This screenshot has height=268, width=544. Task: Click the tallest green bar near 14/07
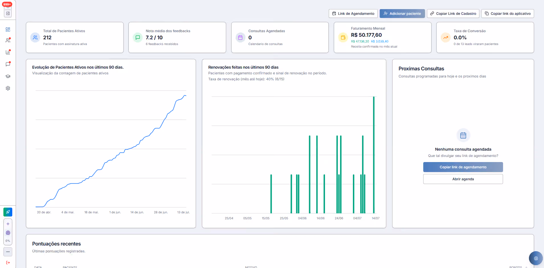374,155
